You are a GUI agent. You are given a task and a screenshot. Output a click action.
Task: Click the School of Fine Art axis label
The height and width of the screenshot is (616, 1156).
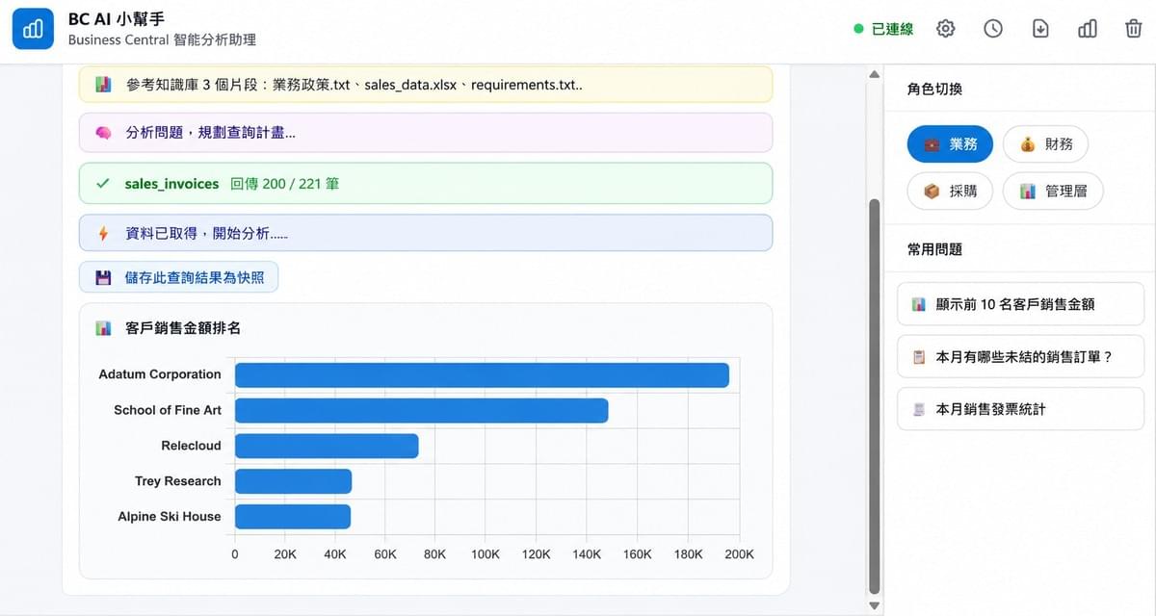coord(168,410)
